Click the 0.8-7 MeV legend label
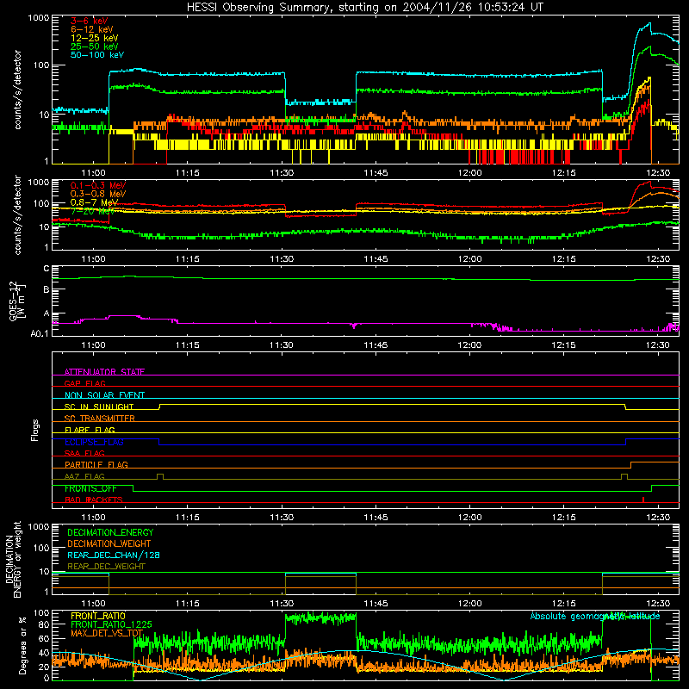The width and height of the screenshot is (689, 689). [94, 202]
